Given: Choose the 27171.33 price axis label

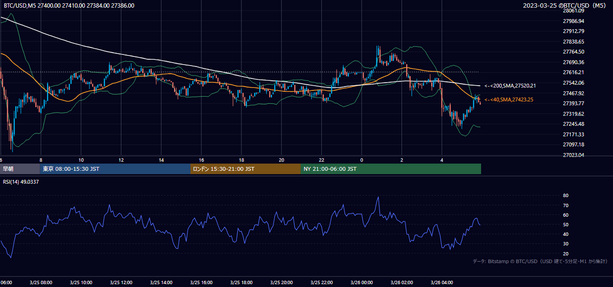Looking at the screenshot, I should point(574,134).
